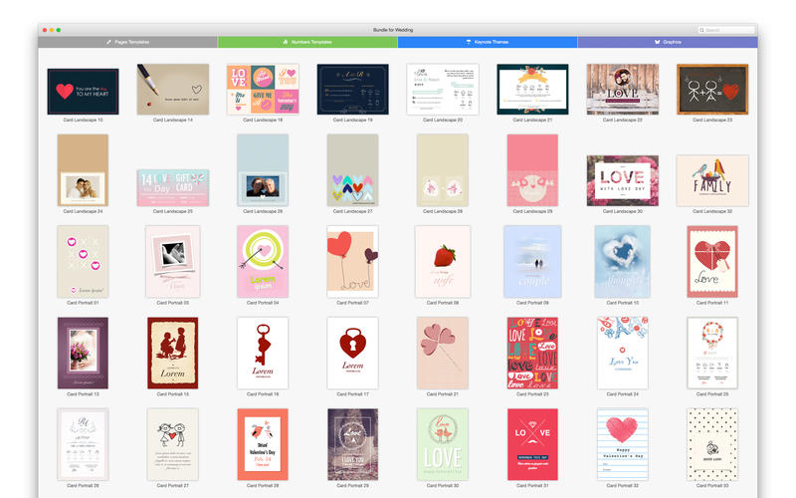Choose Card Portrait 33 polka dot template

coord(712,444)
